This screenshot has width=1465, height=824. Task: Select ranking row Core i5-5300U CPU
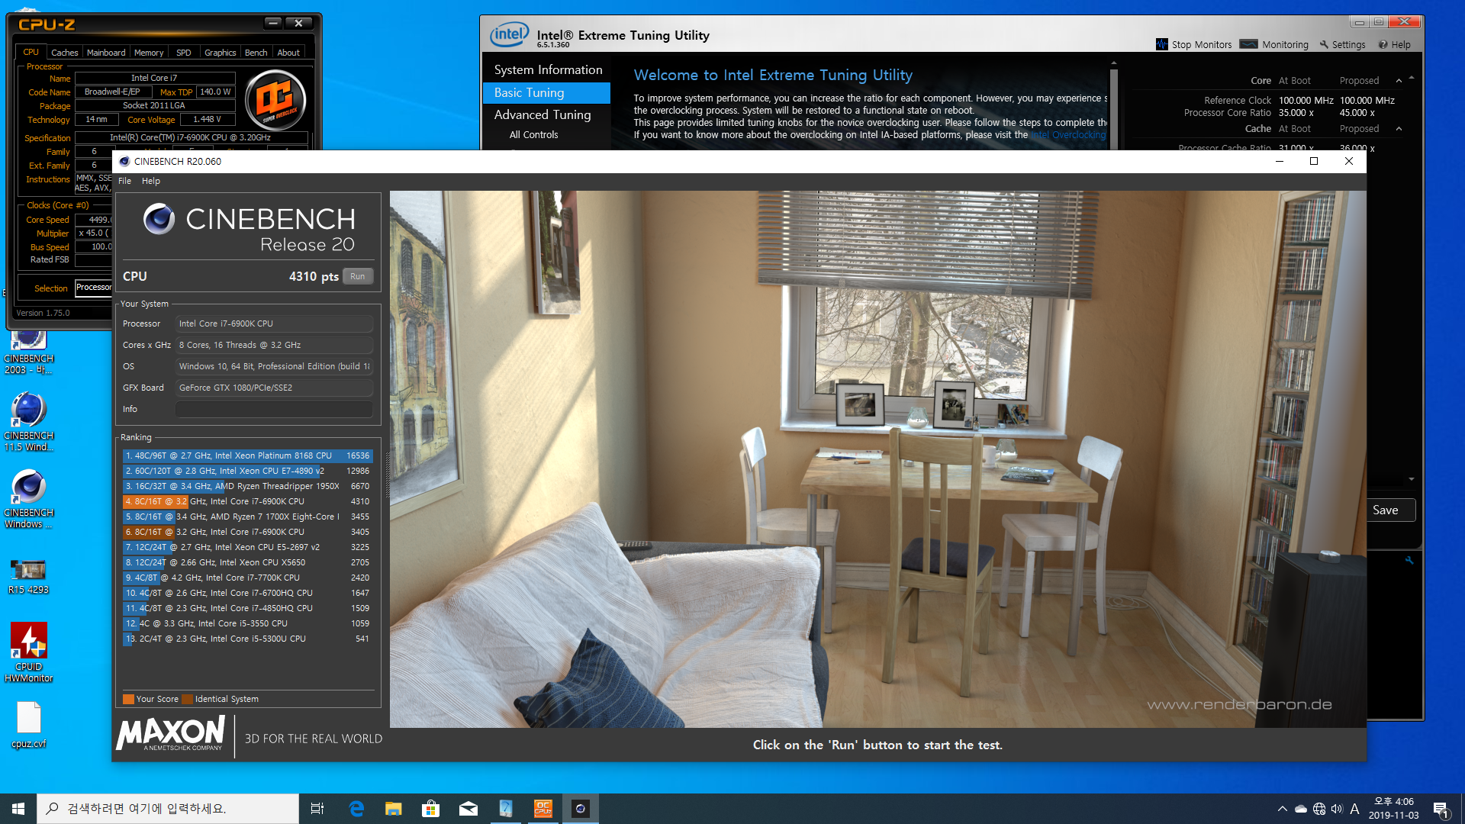(x=247, y=639)
